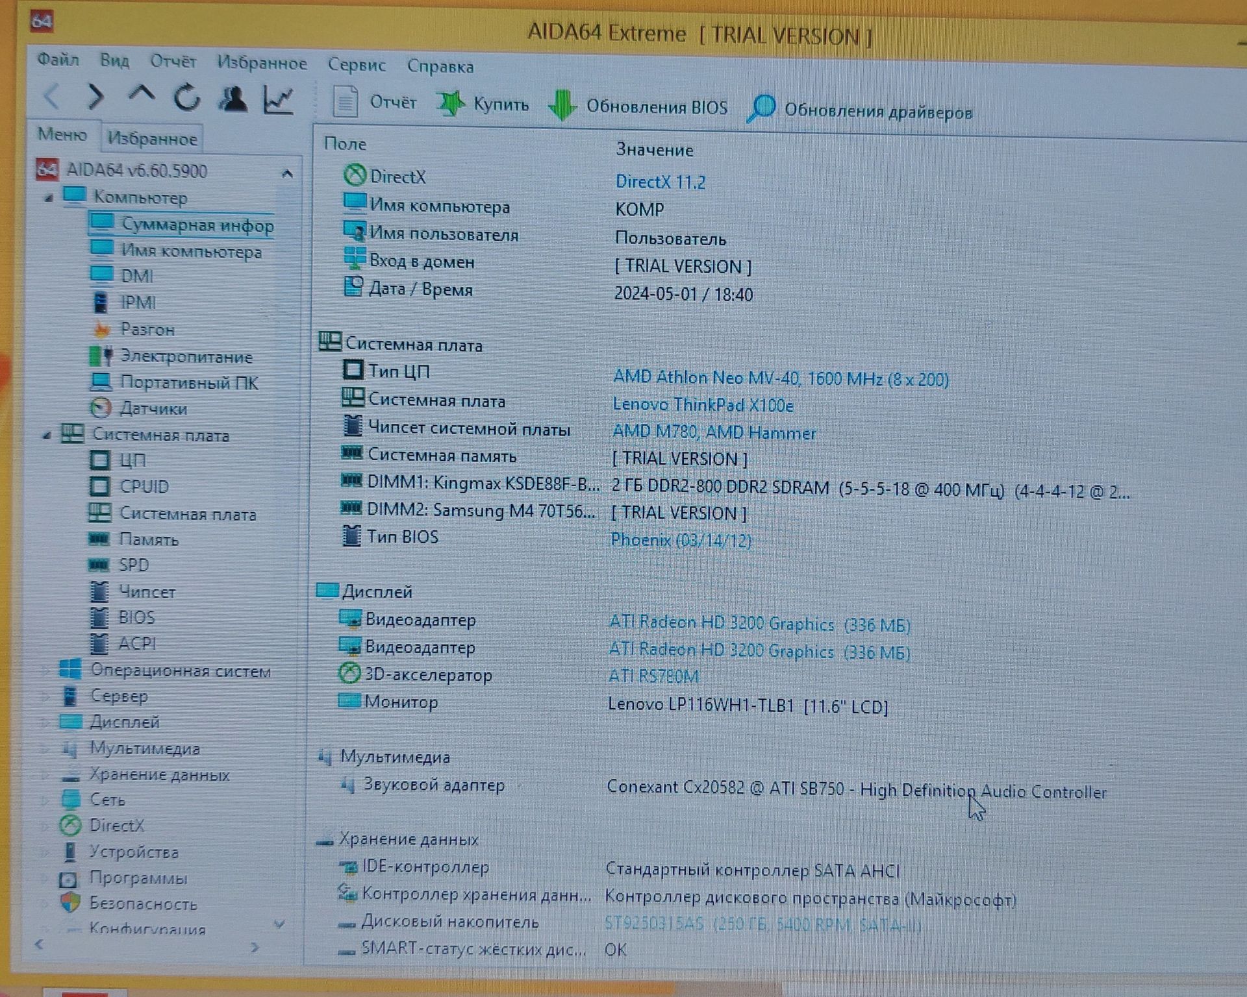Click the AIDA64 v6.60.5900 root icon

click(47, 169)
